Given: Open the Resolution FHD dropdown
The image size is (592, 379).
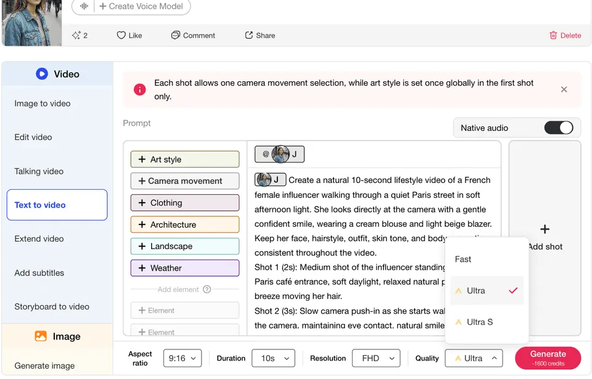Looking at the screenshot, I should coord(376,358).
